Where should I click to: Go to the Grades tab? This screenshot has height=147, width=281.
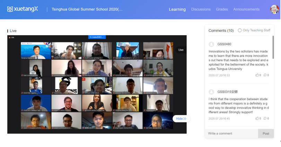222,9
